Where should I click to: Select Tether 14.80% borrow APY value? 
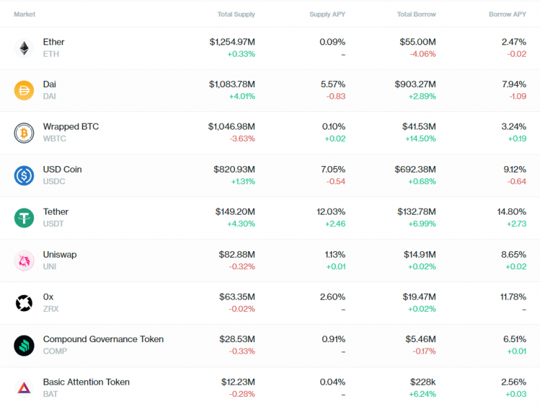(512, 212)
